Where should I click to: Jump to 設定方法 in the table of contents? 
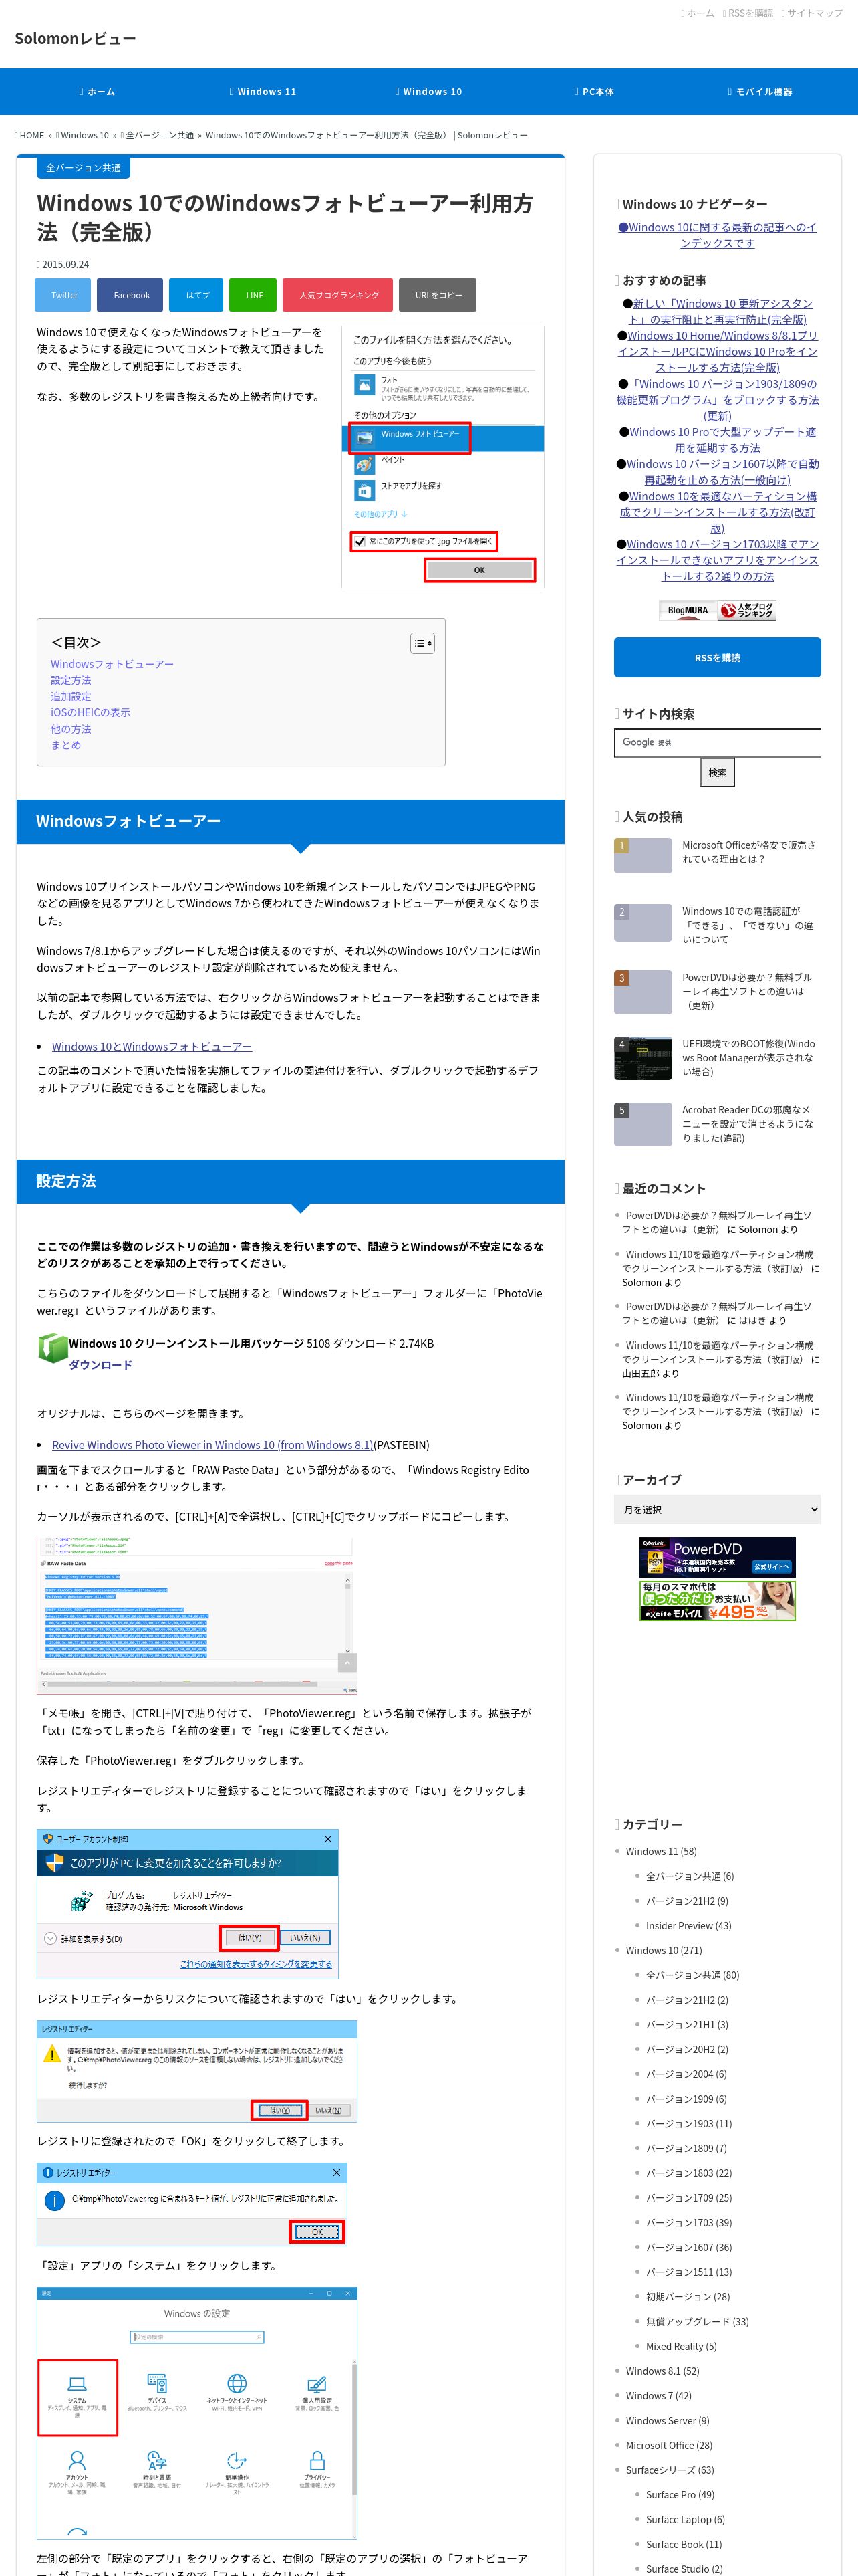[71, 680]
